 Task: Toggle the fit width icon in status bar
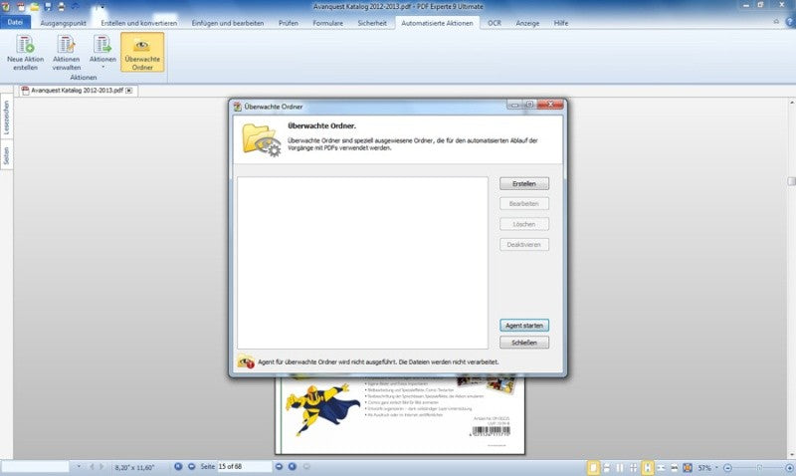point(661,467)
